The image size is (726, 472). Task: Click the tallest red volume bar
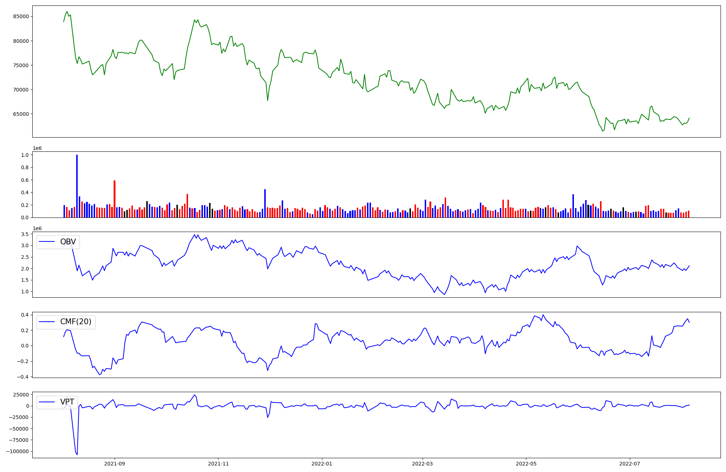pos(114,199)
